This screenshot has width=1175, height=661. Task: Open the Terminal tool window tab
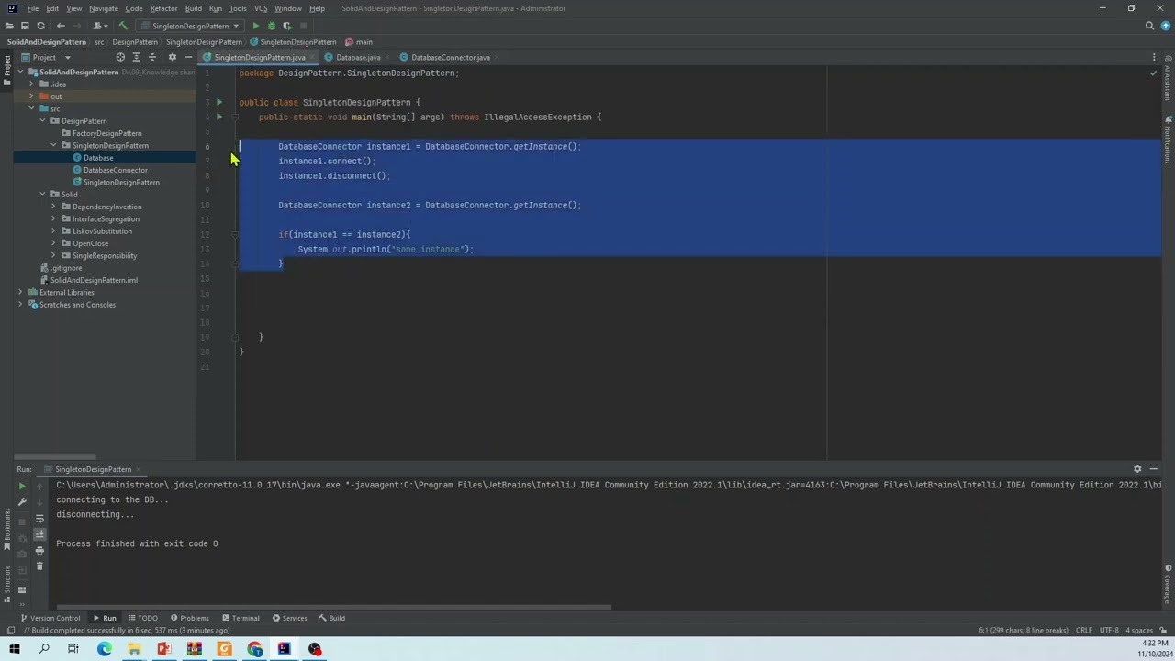point(240,618)
